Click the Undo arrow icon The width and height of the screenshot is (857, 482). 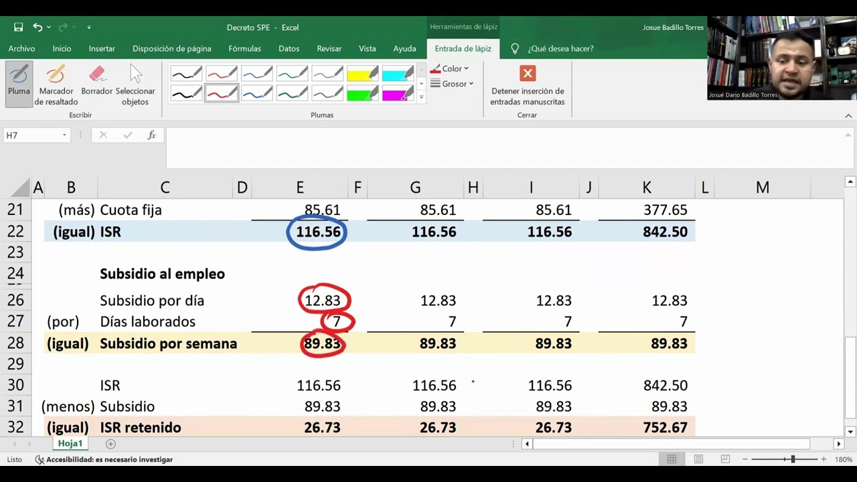tap(37, 27)
